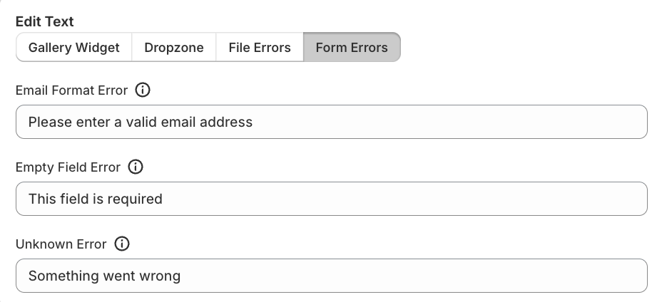
Task: Click the info icon beside Empty Field Error
Action: pyautogui.click(x=136, y=167)
